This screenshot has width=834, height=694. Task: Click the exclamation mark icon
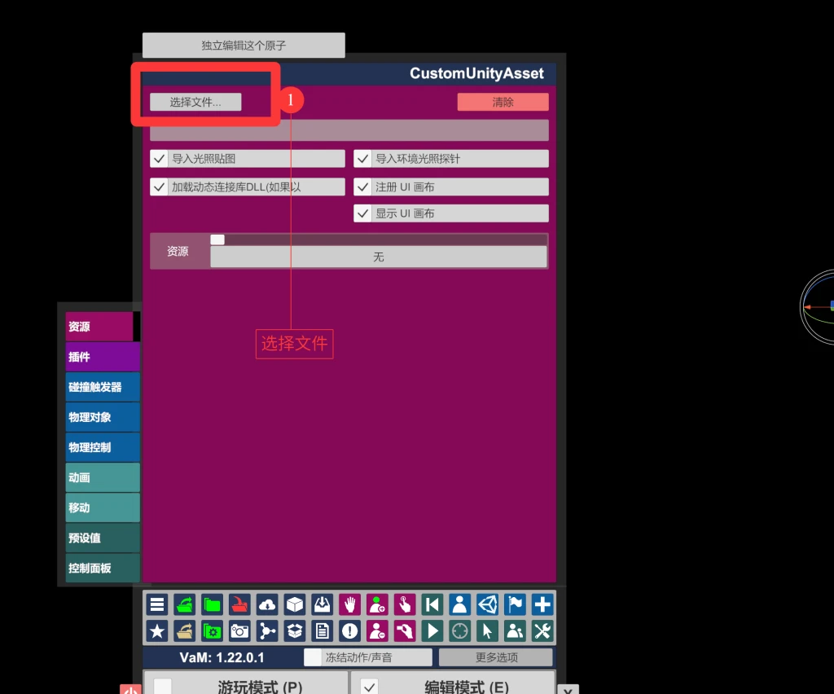(350, 630)
